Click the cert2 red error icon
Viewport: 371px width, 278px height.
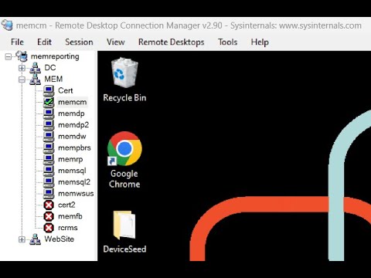(49, 205)
